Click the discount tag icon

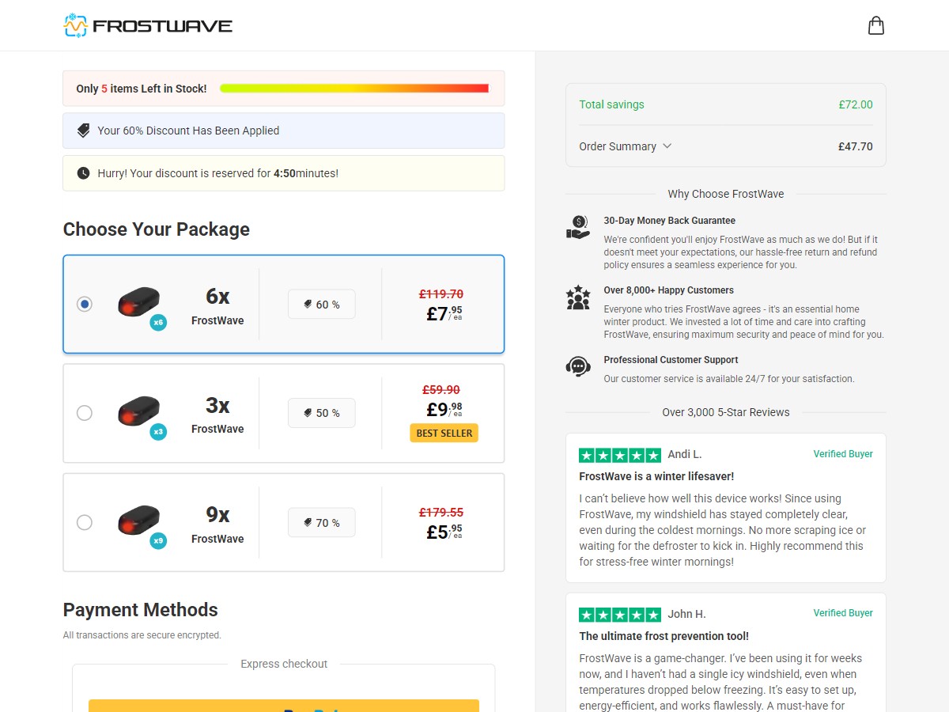84,131
